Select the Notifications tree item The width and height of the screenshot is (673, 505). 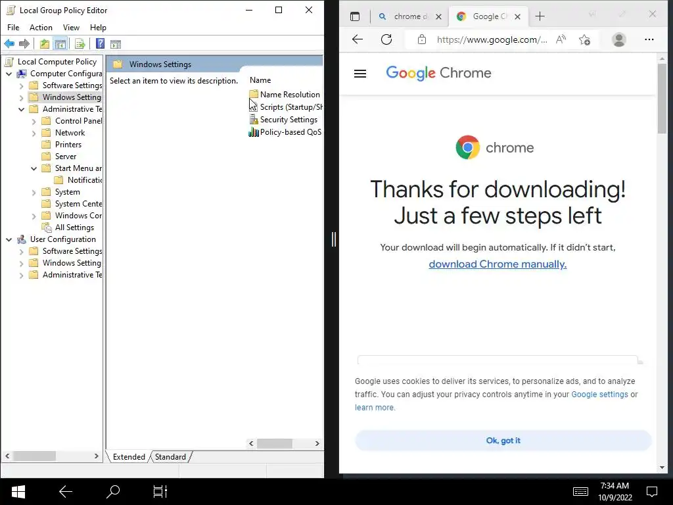click(x=84, y=180)
